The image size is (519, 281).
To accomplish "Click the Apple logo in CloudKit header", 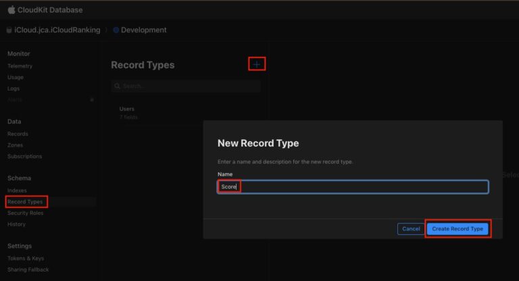I will point(11,10).
